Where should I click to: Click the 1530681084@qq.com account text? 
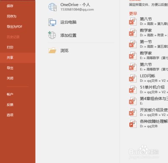click(x=77, y=10)
